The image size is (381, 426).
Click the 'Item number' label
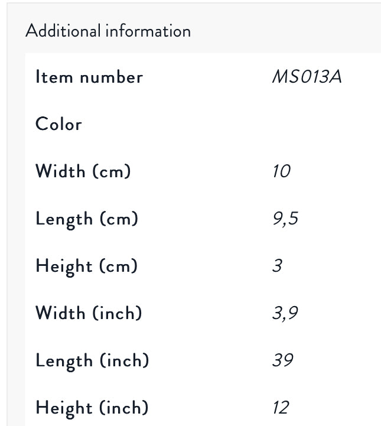point(89,77)
